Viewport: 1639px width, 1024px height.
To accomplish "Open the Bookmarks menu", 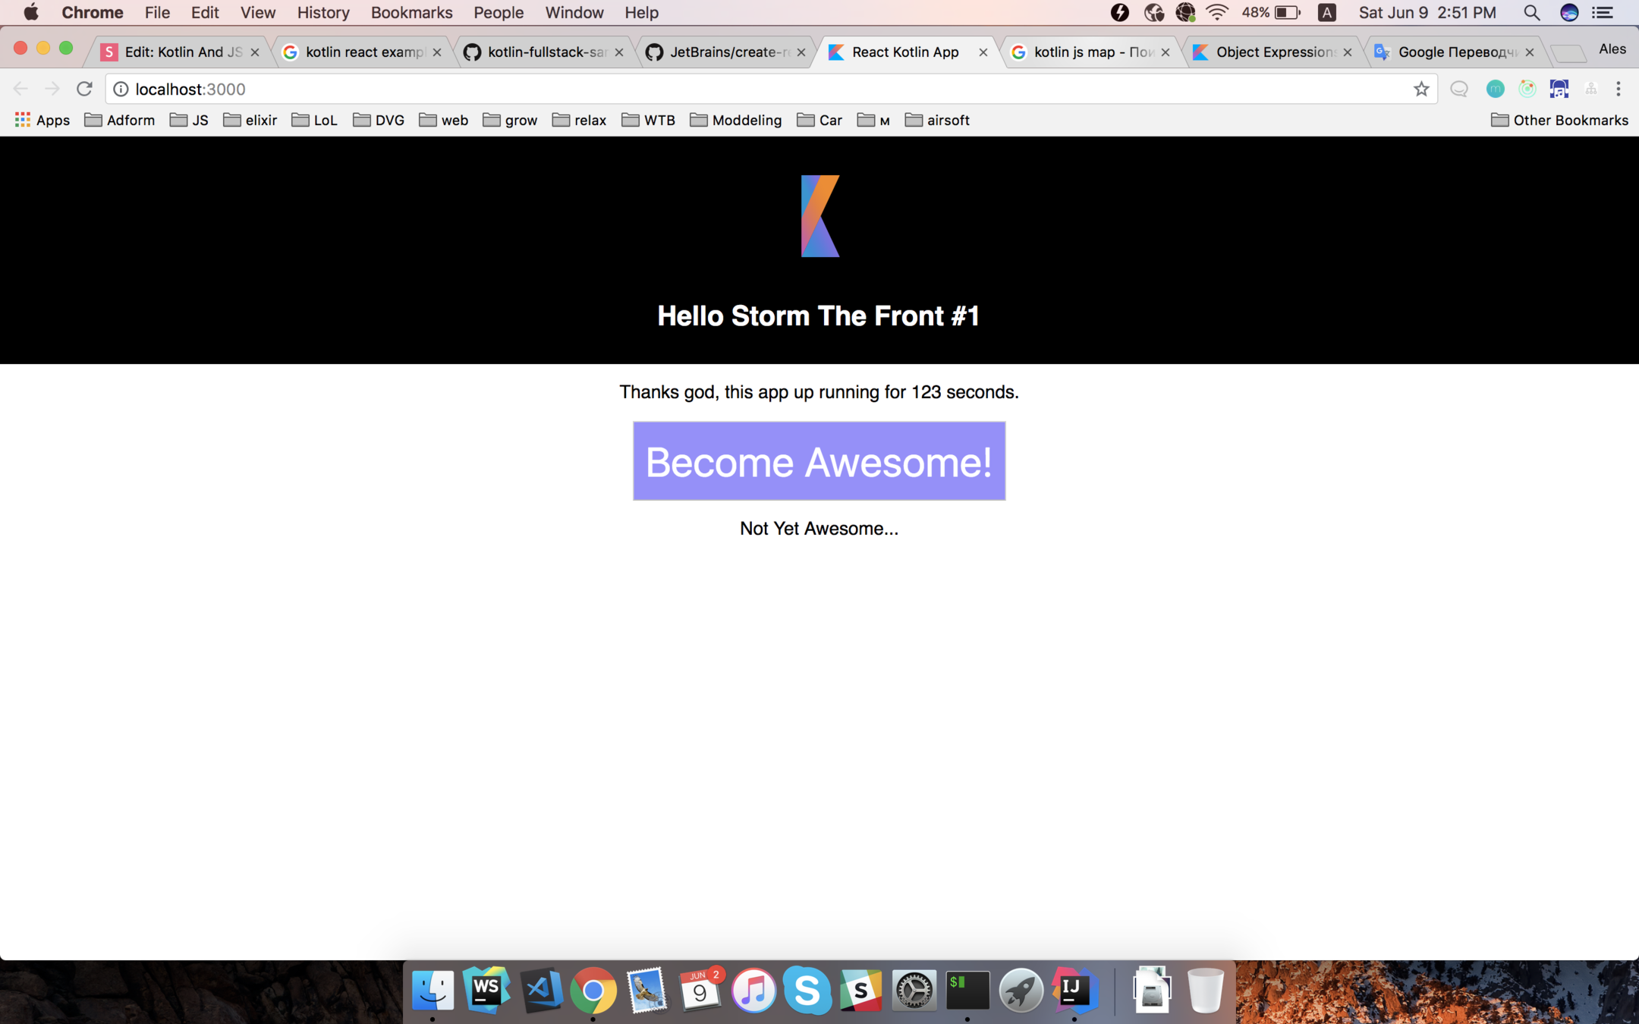I will tap(411, 12).
